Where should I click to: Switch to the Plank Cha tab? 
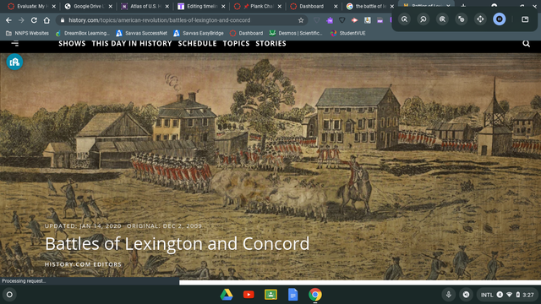click(x=258, y=6)
